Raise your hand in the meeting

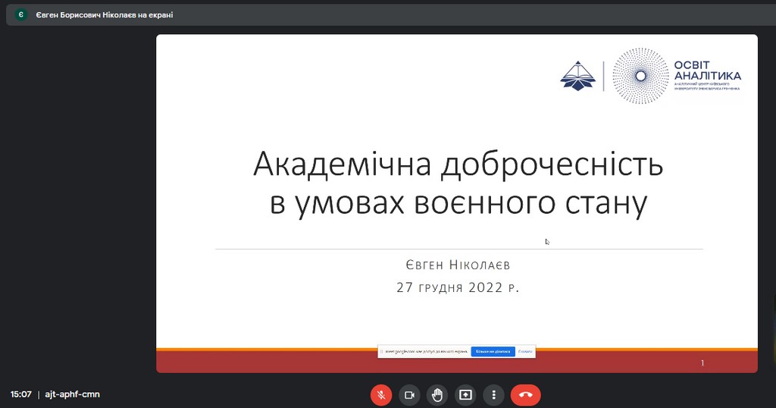(437, 394)
